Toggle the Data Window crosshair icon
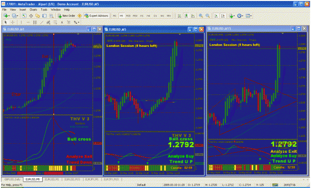This screenshot has width=311, height=188. pyautogui.click(x=31, y=16)
